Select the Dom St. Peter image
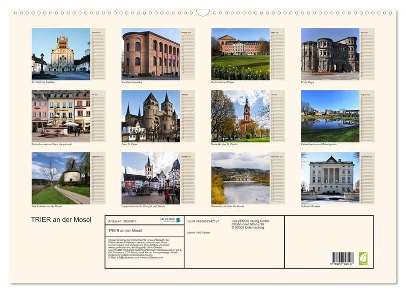This screenshot has width=406, height=293. coord(151,116)
